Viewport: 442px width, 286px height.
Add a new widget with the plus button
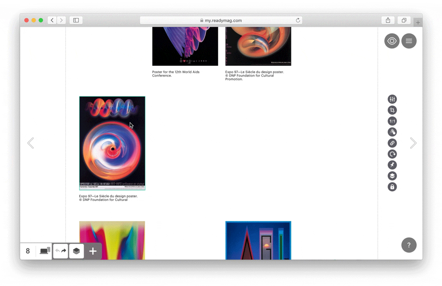tap(92, 251)
